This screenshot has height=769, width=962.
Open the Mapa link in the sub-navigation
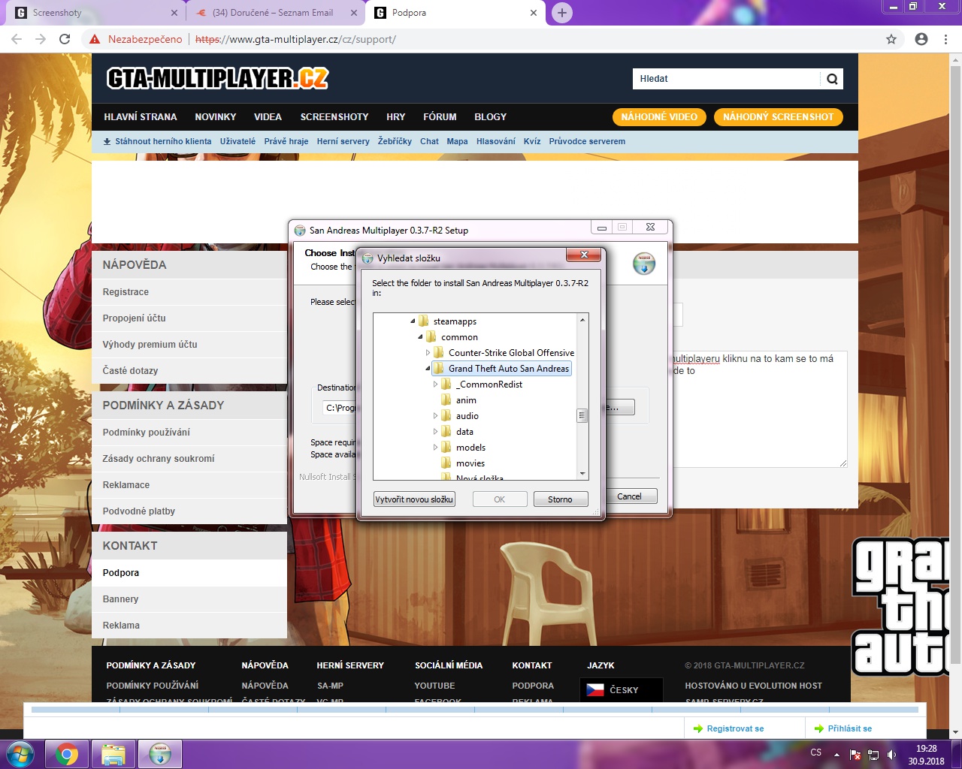457,141
